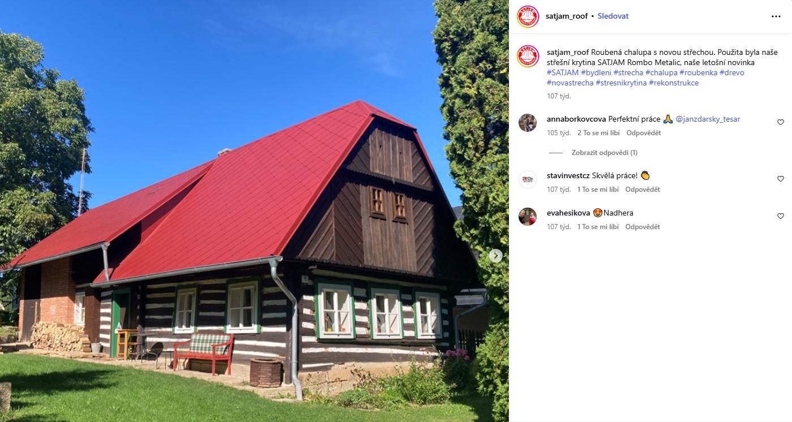Expand replies via Zobrazit odpovědi (1)
The image size is (792, 422).
tap(605, 153)
